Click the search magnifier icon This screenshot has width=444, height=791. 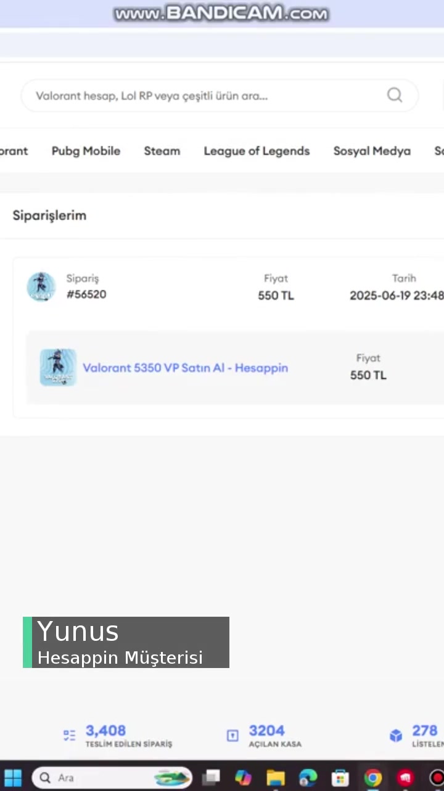point(395,95)
